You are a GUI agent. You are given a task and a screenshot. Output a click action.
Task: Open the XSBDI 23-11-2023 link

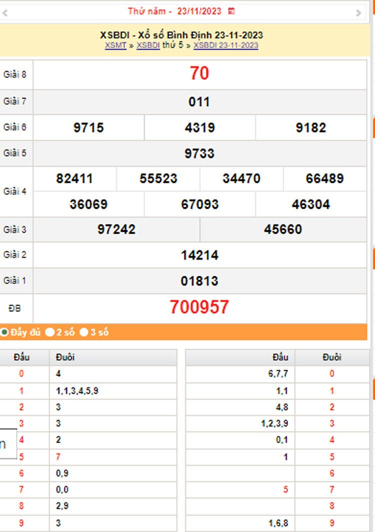pyautogui.click(x=225, y=45)
